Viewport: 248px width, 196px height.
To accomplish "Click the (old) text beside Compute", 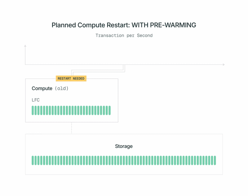I will pyautogui.click(x=61, y=88).
